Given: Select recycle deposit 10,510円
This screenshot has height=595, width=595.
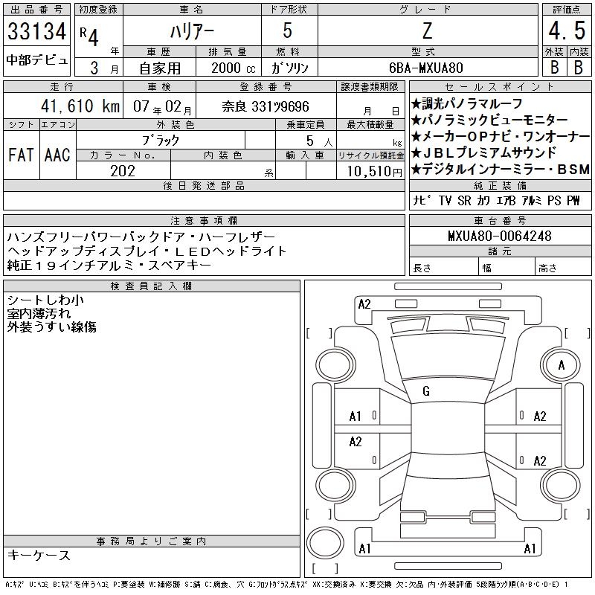Looking at the screenshot, I should (x=375, y=172).
